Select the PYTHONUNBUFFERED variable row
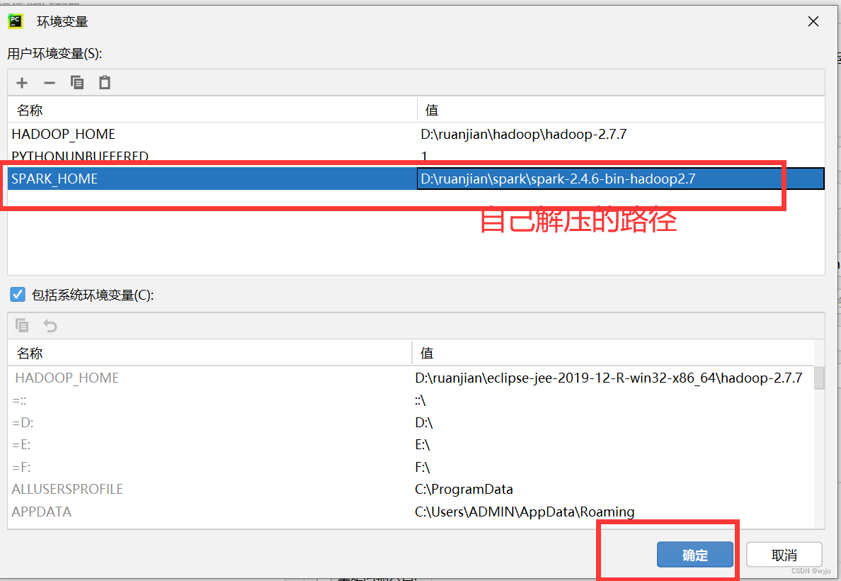Screen dimensions: 841x581 click(416, 156)
